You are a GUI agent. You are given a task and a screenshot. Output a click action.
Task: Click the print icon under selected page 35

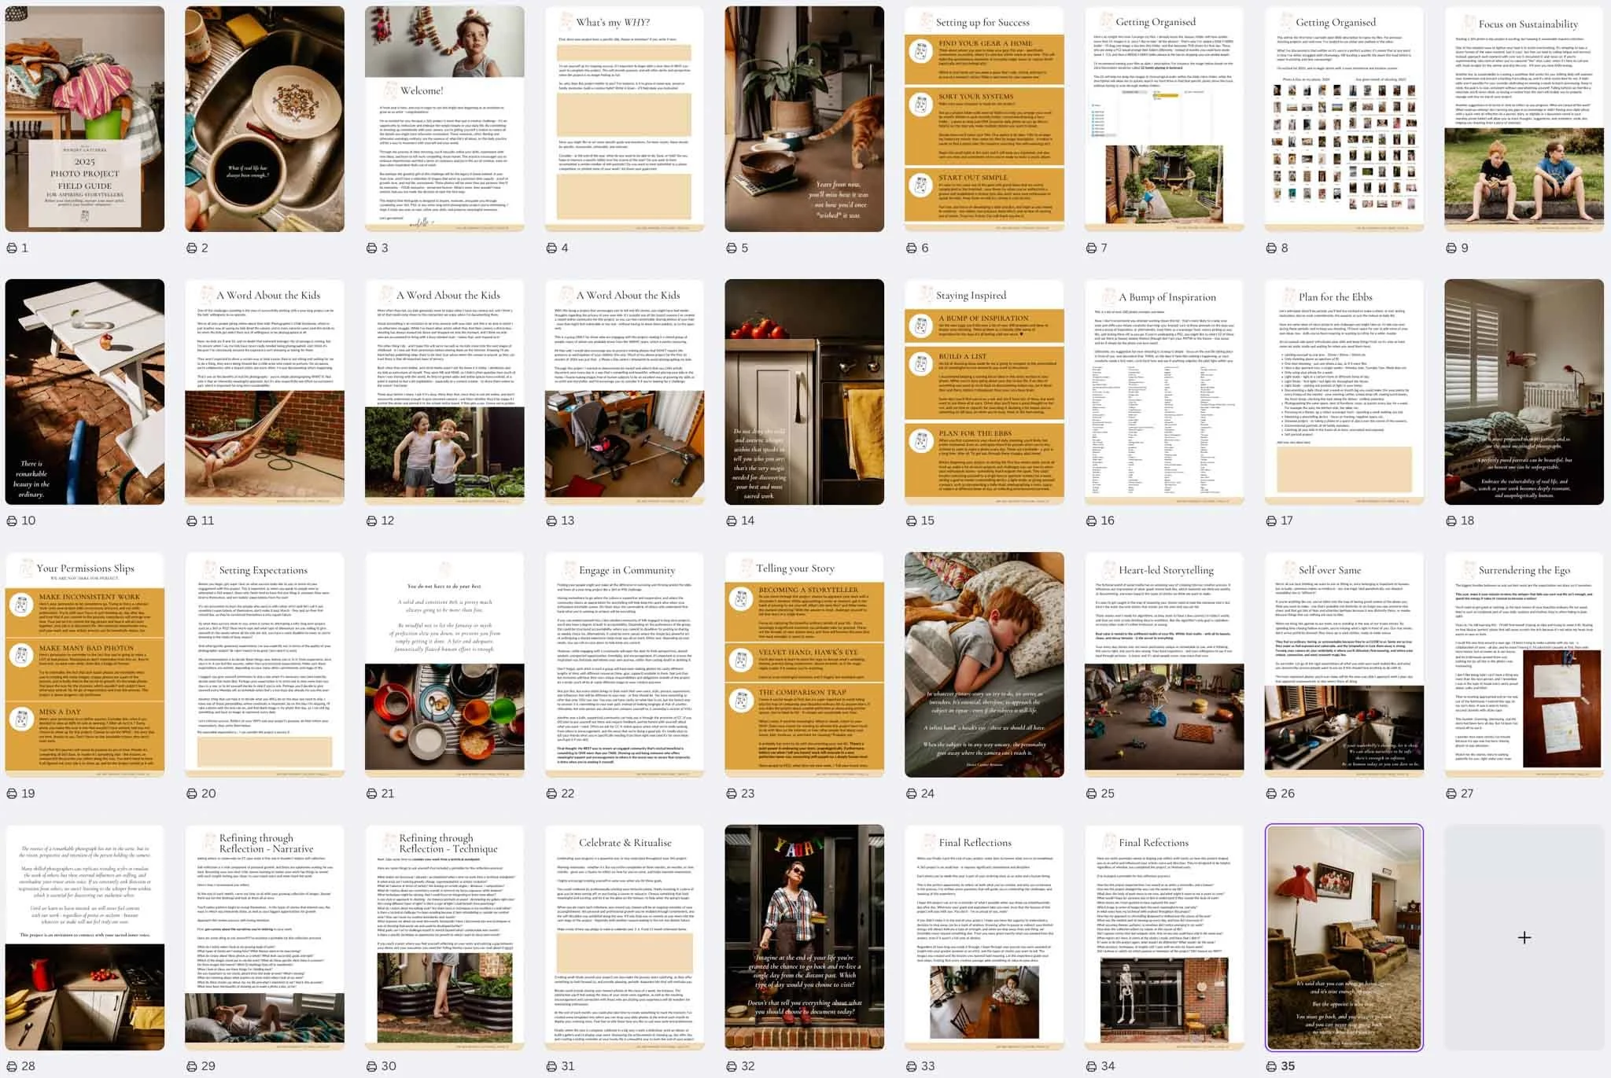tap(1272, 1067)
